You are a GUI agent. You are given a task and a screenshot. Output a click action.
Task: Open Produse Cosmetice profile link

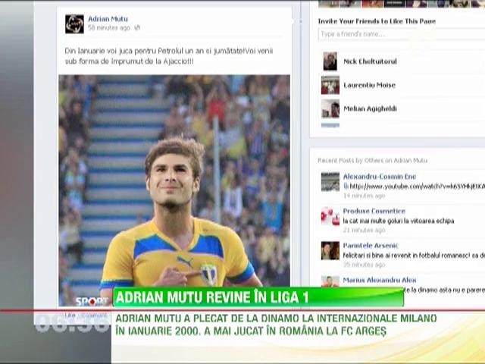[x=374, y=211]
